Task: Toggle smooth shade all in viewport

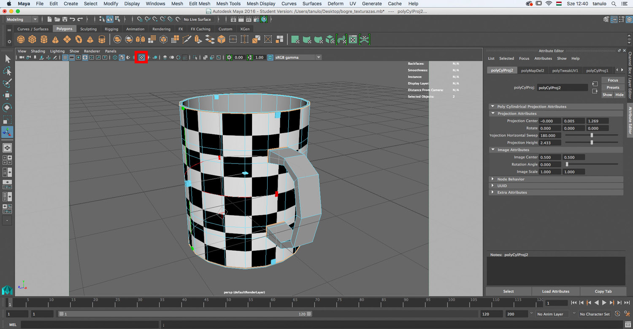Action: pos(122,57)
